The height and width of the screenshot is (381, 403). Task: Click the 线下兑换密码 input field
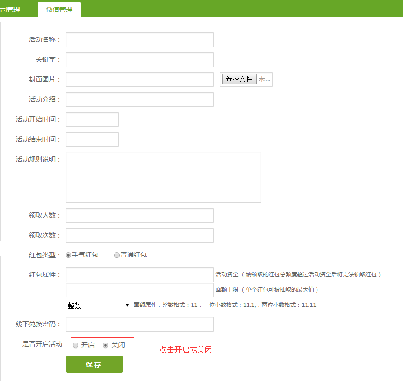click(x=139, y=324)
